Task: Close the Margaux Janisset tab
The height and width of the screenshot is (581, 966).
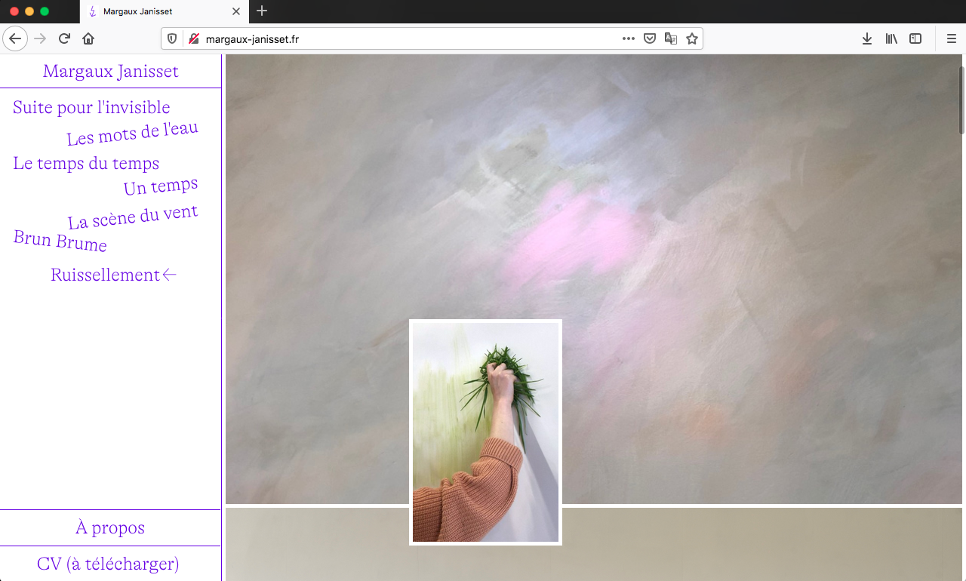Action: [236, 11]
